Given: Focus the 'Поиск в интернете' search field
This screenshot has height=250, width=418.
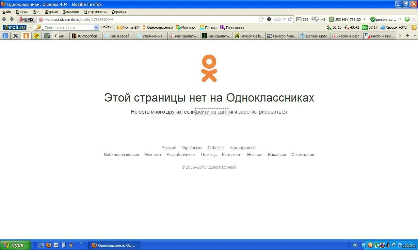Looking at the screenshot, I should (69, 28).
